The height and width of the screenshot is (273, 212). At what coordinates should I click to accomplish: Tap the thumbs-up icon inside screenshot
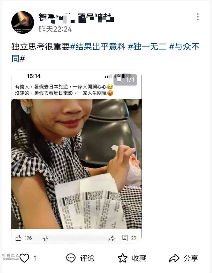point(19,238)
